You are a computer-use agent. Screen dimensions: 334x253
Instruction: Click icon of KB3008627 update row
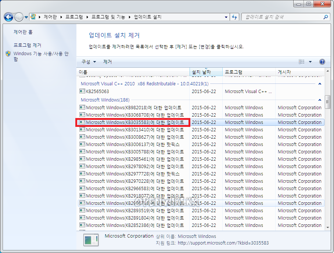pyautogui.click(x=82, y=137)
